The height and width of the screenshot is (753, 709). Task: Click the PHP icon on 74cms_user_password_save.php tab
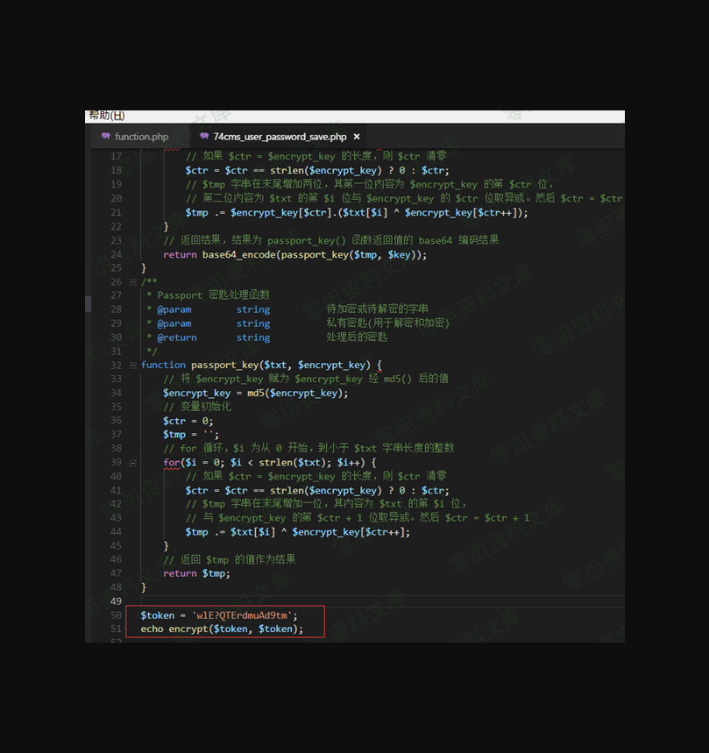point(204,137)
